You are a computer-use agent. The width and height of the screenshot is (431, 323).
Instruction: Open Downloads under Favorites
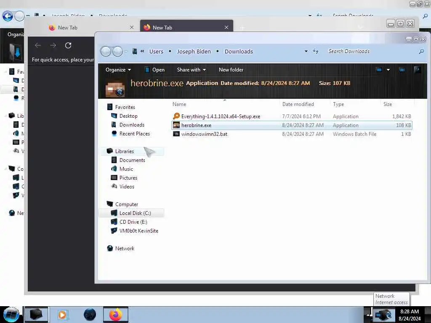[132, 124]
